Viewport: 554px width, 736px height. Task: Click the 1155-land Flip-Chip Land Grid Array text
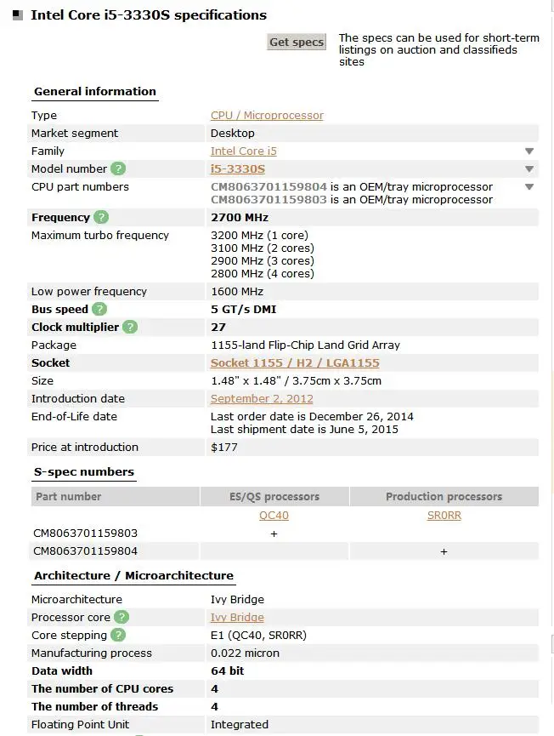306,345
